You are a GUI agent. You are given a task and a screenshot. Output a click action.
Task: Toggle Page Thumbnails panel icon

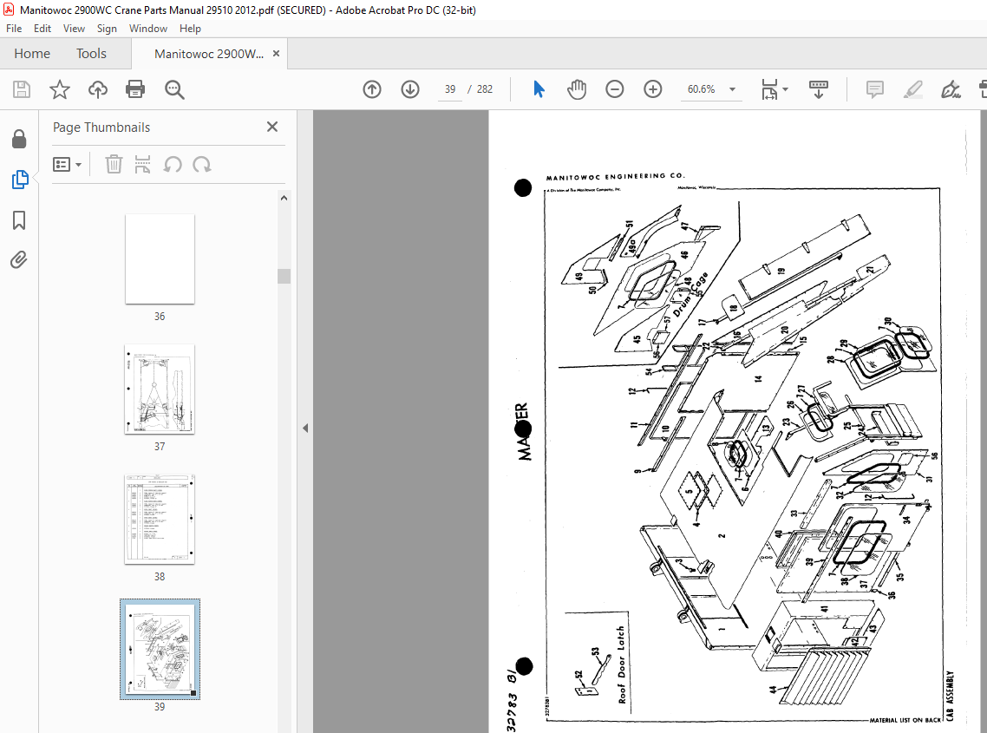click(x=19, y=180)
